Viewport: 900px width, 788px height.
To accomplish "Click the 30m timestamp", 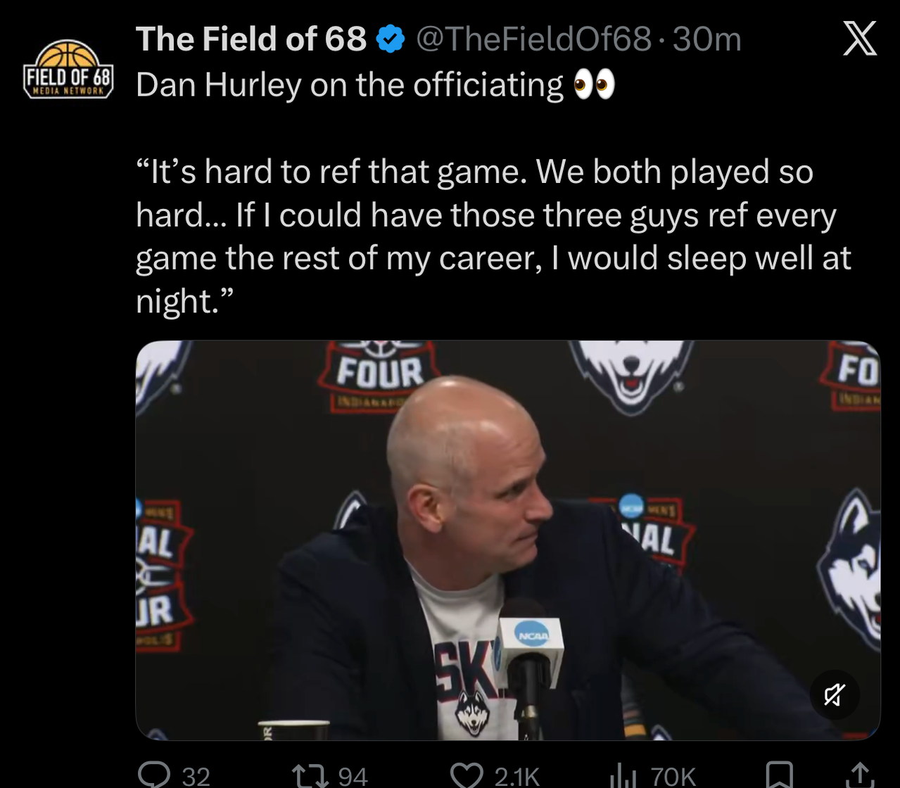I will click(706, 39).
